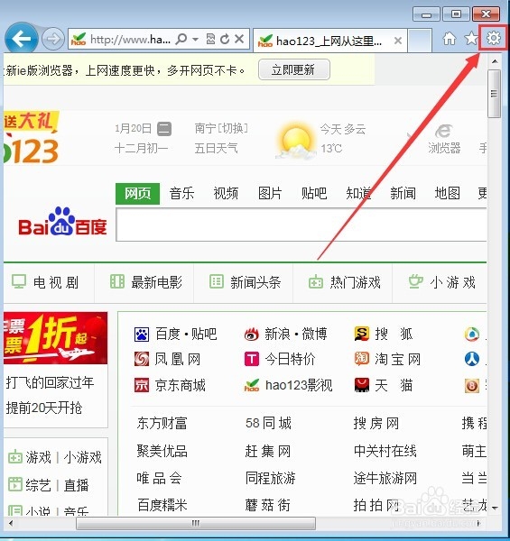Switch to the 图片 search tab
This screenshot has height=541, width=510.
click(x=270, y=194)
